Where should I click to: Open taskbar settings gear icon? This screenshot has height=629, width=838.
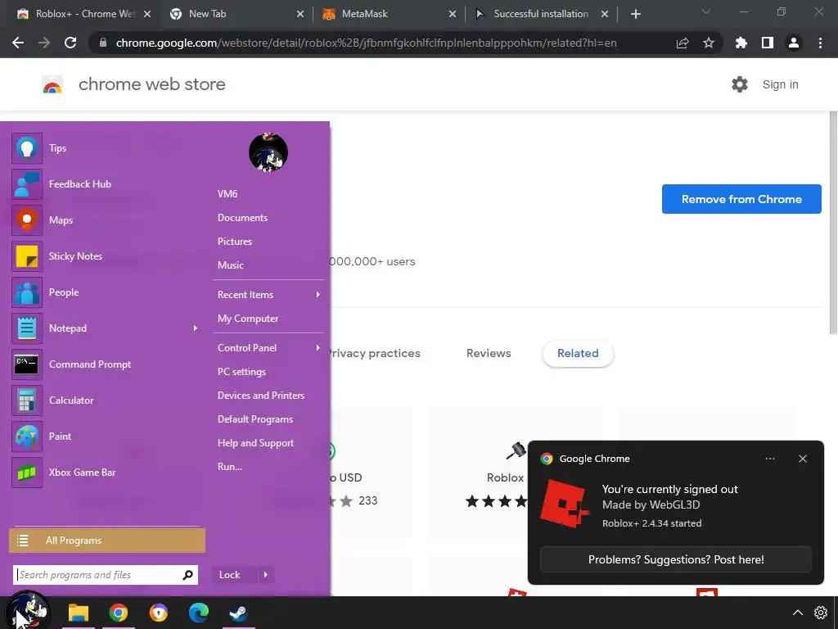coord(820,613)
